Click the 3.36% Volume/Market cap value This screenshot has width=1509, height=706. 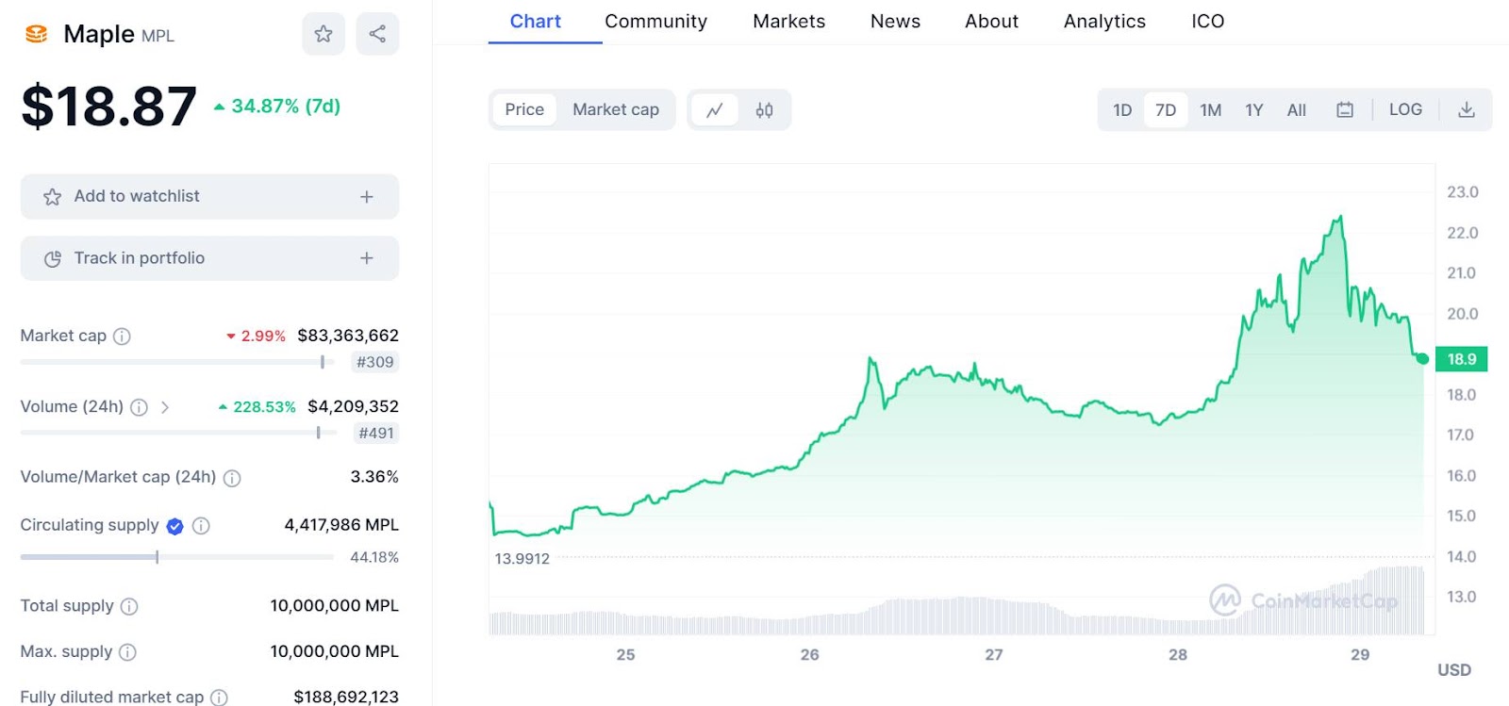[x=374, y=477]
